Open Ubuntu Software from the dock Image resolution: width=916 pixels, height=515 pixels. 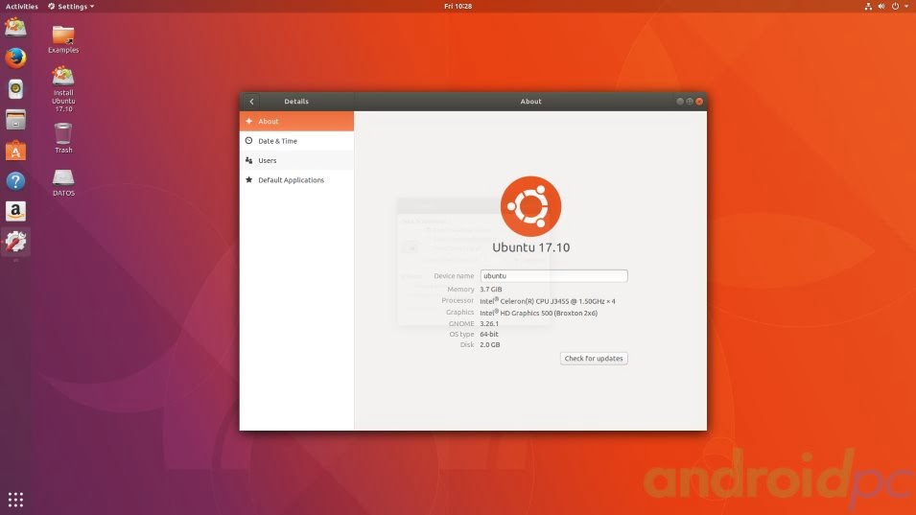click(15, 151)
